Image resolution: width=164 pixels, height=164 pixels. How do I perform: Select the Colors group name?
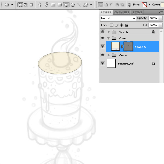123,55
